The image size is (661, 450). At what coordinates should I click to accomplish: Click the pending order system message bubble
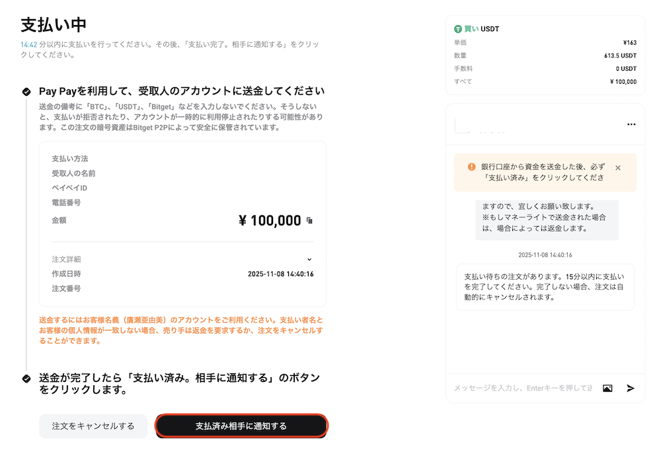pos(545,287)
